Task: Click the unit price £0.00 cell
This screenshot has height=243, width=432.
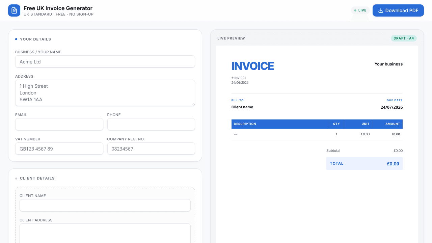Action: (365, 134)
